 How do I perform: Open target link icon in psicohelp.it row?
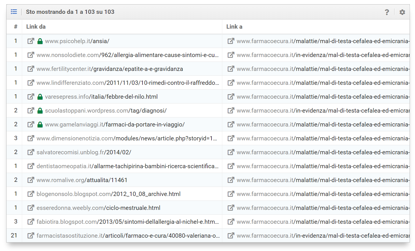click(x=231, y=41)
